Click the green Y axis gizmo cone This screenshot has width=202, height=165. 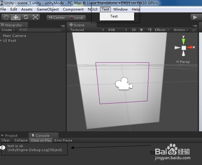(183, 41)
